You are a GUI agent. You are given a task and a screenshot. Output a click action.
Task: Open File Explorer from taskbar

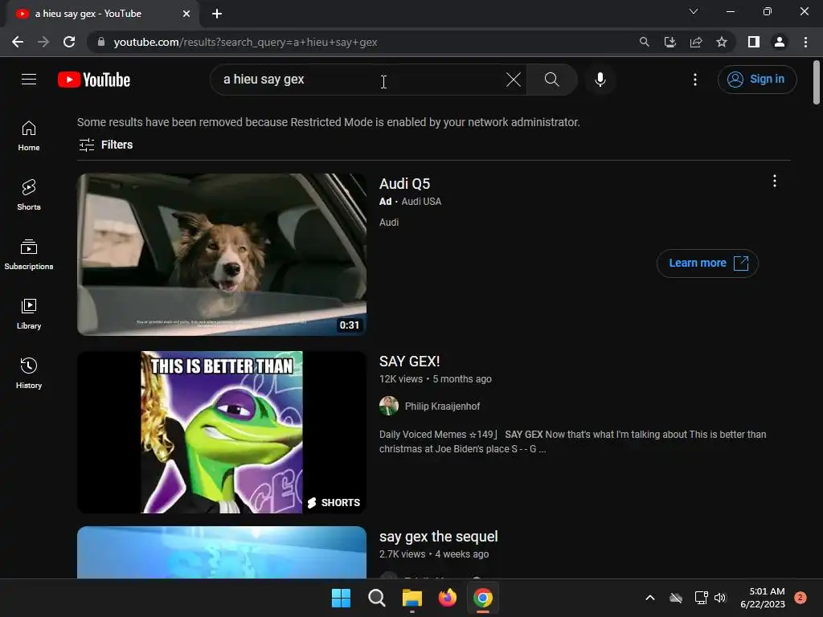(x=412, y=598)
